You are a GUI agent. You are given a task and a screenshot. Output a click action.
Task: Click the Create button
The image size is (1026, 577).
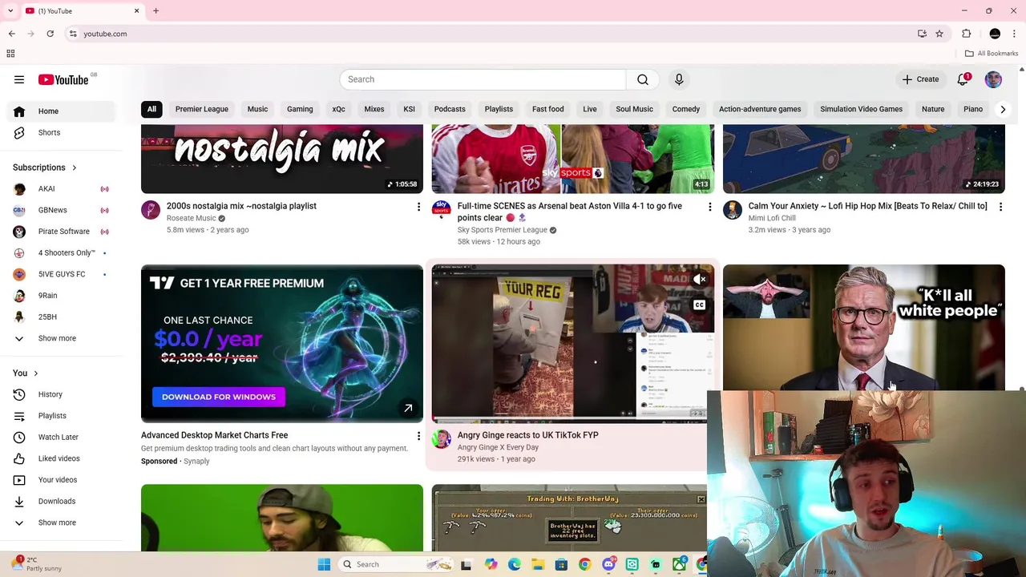(x=919, y=79)
